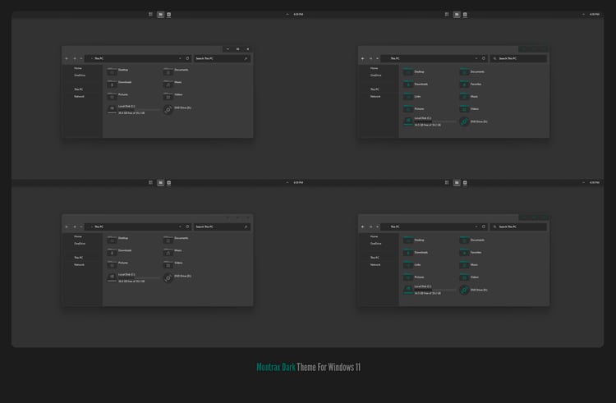Click Forward arrow in bottom-right Explorer window
The image size is (616, 403).
point(370,227)
